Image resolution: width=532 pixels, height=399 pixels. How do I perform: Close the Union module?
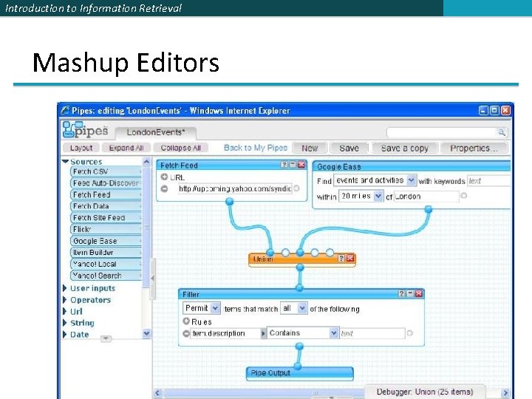click(x=349, y=258)
